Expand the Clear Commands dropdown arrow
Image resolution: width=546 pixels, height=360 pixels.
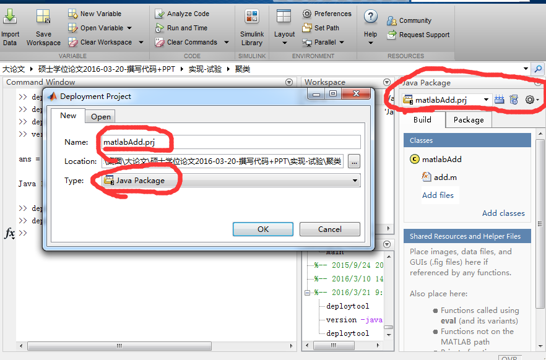[227, 42]
